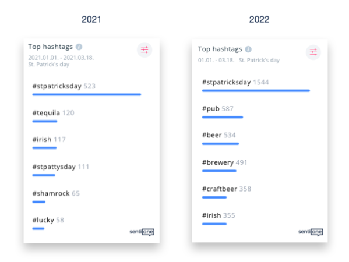
Task: Select #stpatricksday 523 hashtag
Action: (x=64, y=86)
